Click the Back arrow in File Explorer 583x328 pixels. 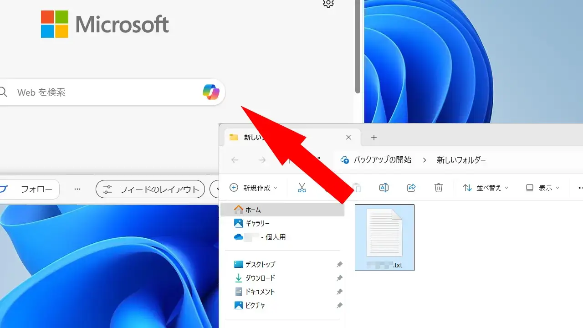pyautogui.click(x=235, y=160)
